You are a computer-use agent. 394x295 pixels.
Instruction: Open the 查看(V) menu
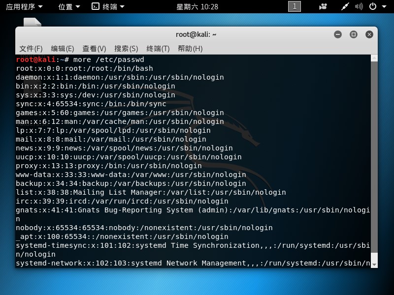94,48
